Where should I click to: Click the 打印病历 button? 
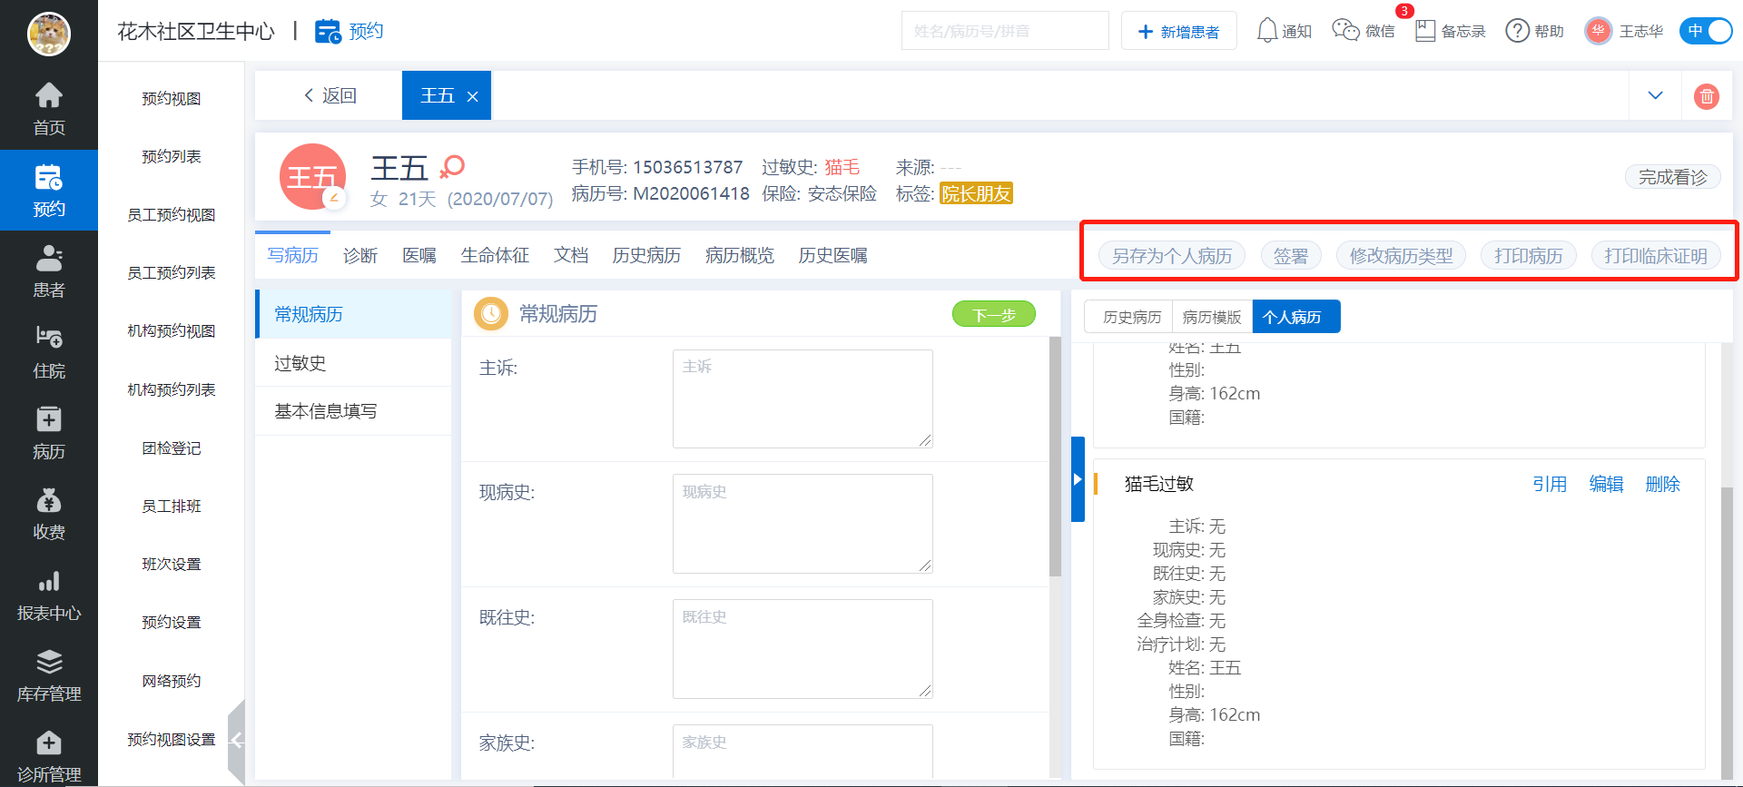click(1529, 256)
